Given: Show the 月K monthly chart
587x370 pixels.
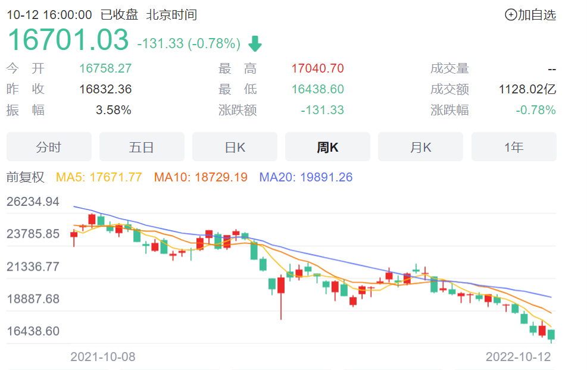Looking at the screenshot, I should pos(420,147).
